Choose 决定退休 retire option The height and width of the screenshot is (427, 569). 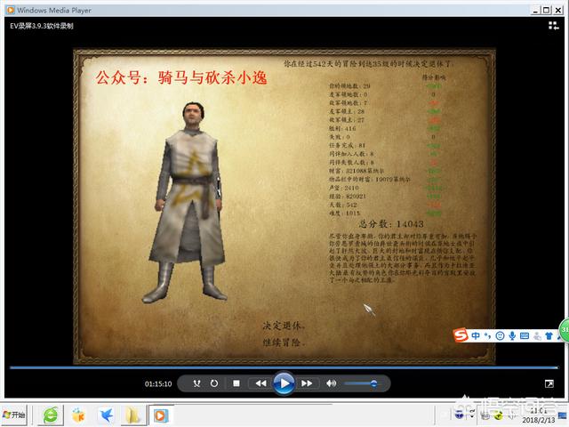coord(284,326)
